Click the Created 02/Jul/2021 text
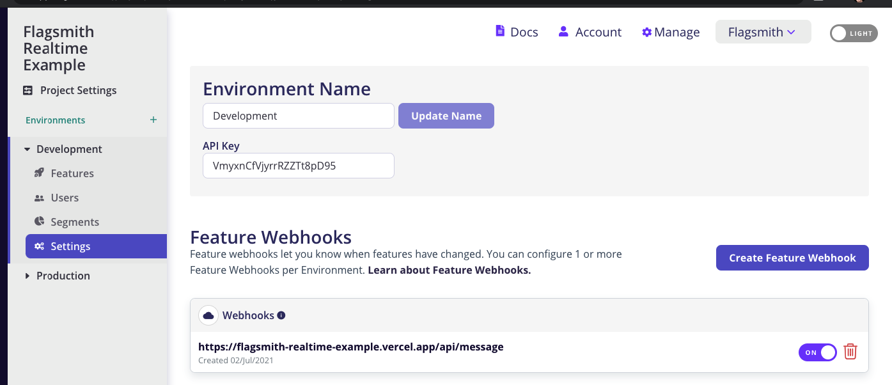Viewport: 892px width, 385px height. [x=236, y=361]
